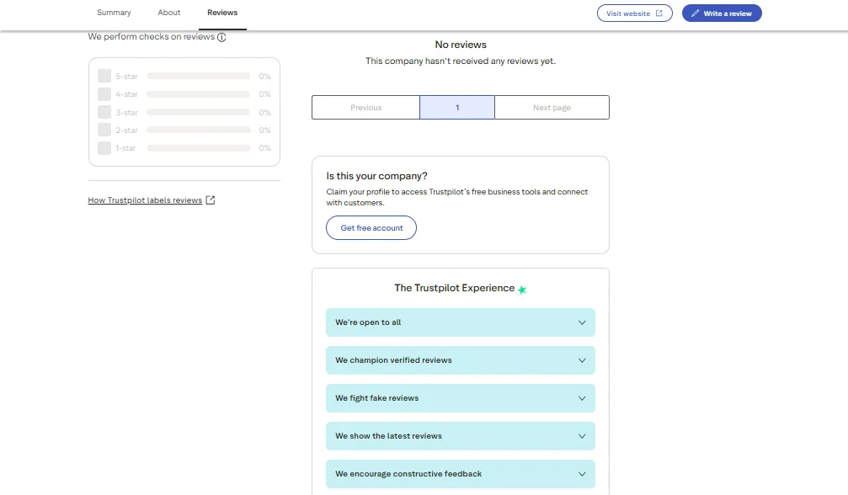Click the "Is this your company?" heading
This screenshot has width=848, height=495.
tap(377, 176)
